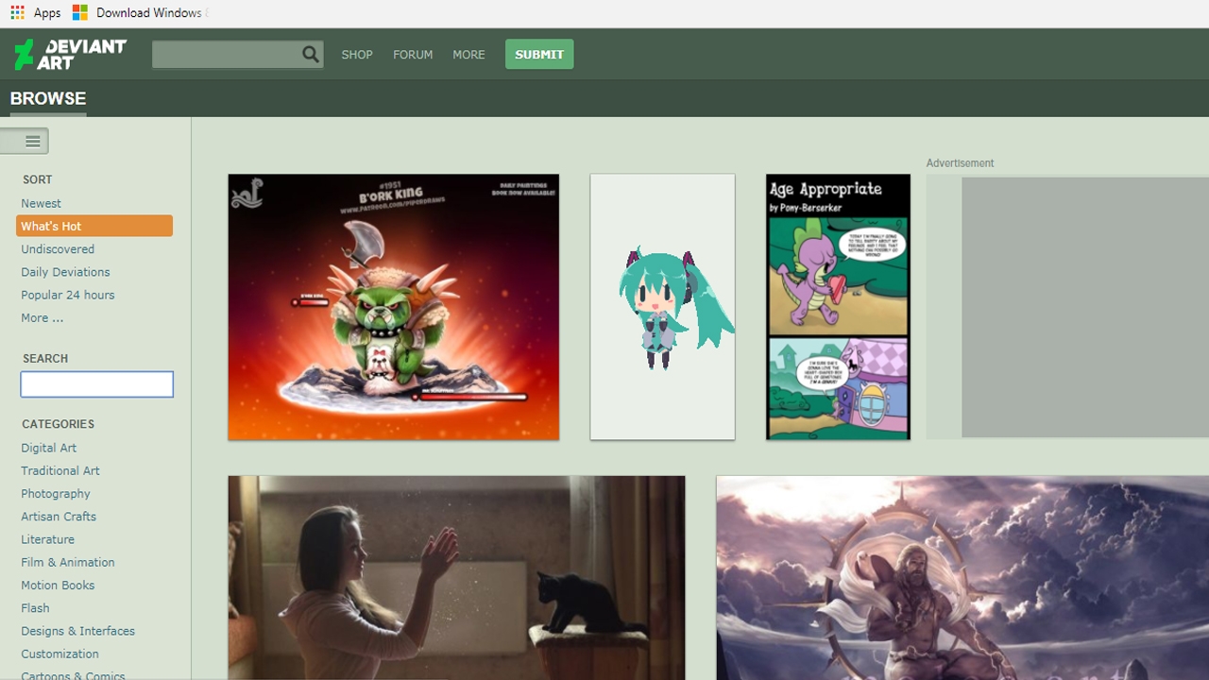This screenshot has height=680, width=1209.
Task: Browse the Digital Art category
Action: [49, 448]
